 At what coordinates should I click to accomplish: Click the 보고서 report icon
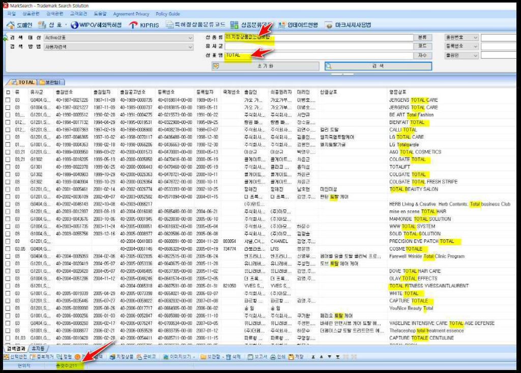point(250,357)
